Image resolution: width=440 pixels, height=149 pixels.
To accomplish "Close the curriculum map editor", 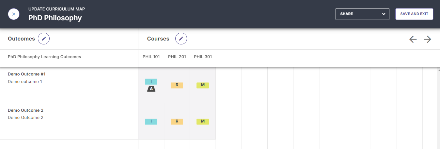I will pyautogui.click(x=14, y=14).
